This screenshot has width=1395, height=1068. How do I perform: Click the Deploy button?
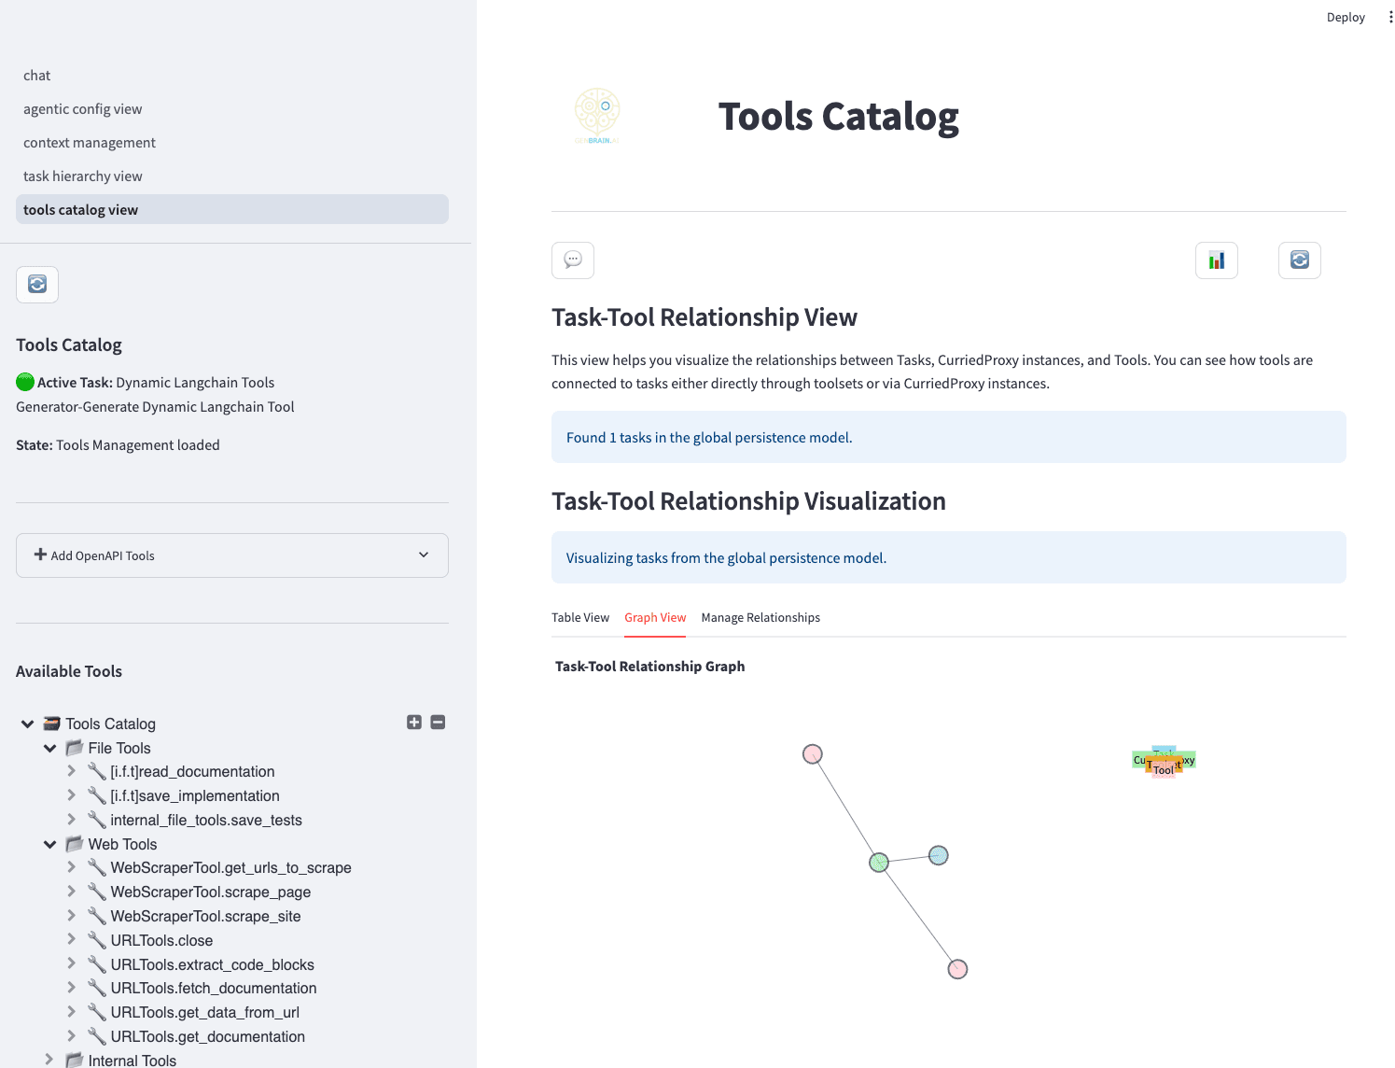1346,17
